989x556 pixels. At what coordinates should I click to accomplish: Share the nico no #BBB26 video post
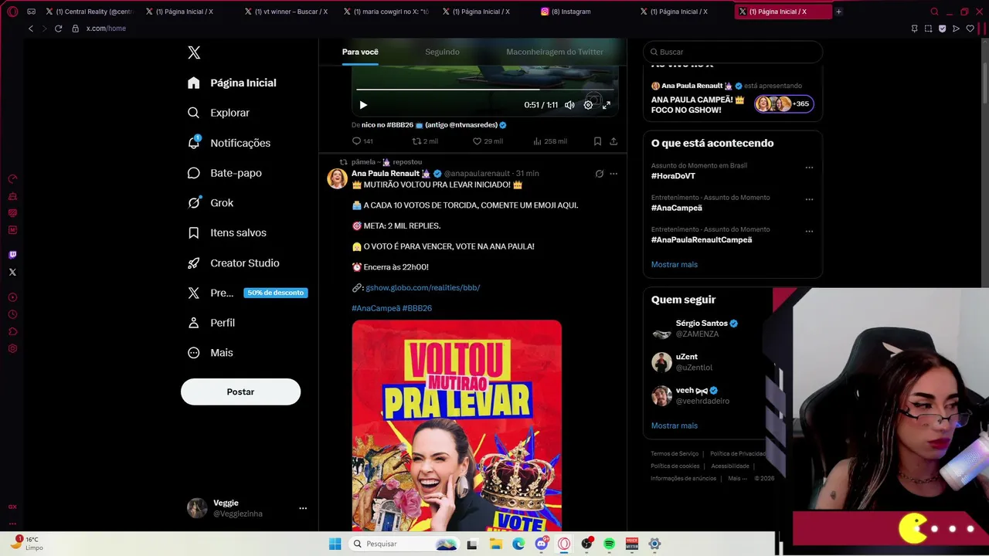(x=613, y=141)
